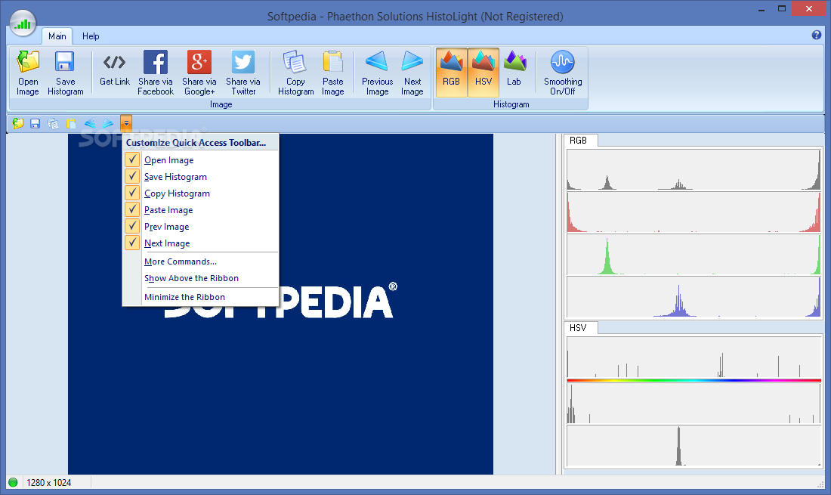This screenshot has width=831, height=495.
Task: Click the Save Histogram ribbon button
Action: click(x=65, y=73)
